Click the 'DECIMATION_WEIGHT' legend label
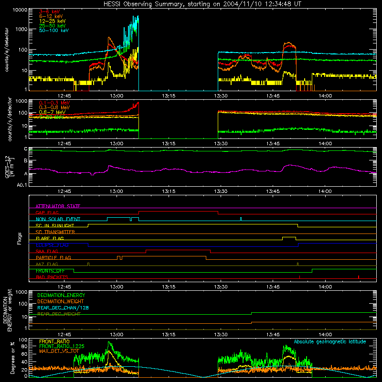 [x=61, y=301]
